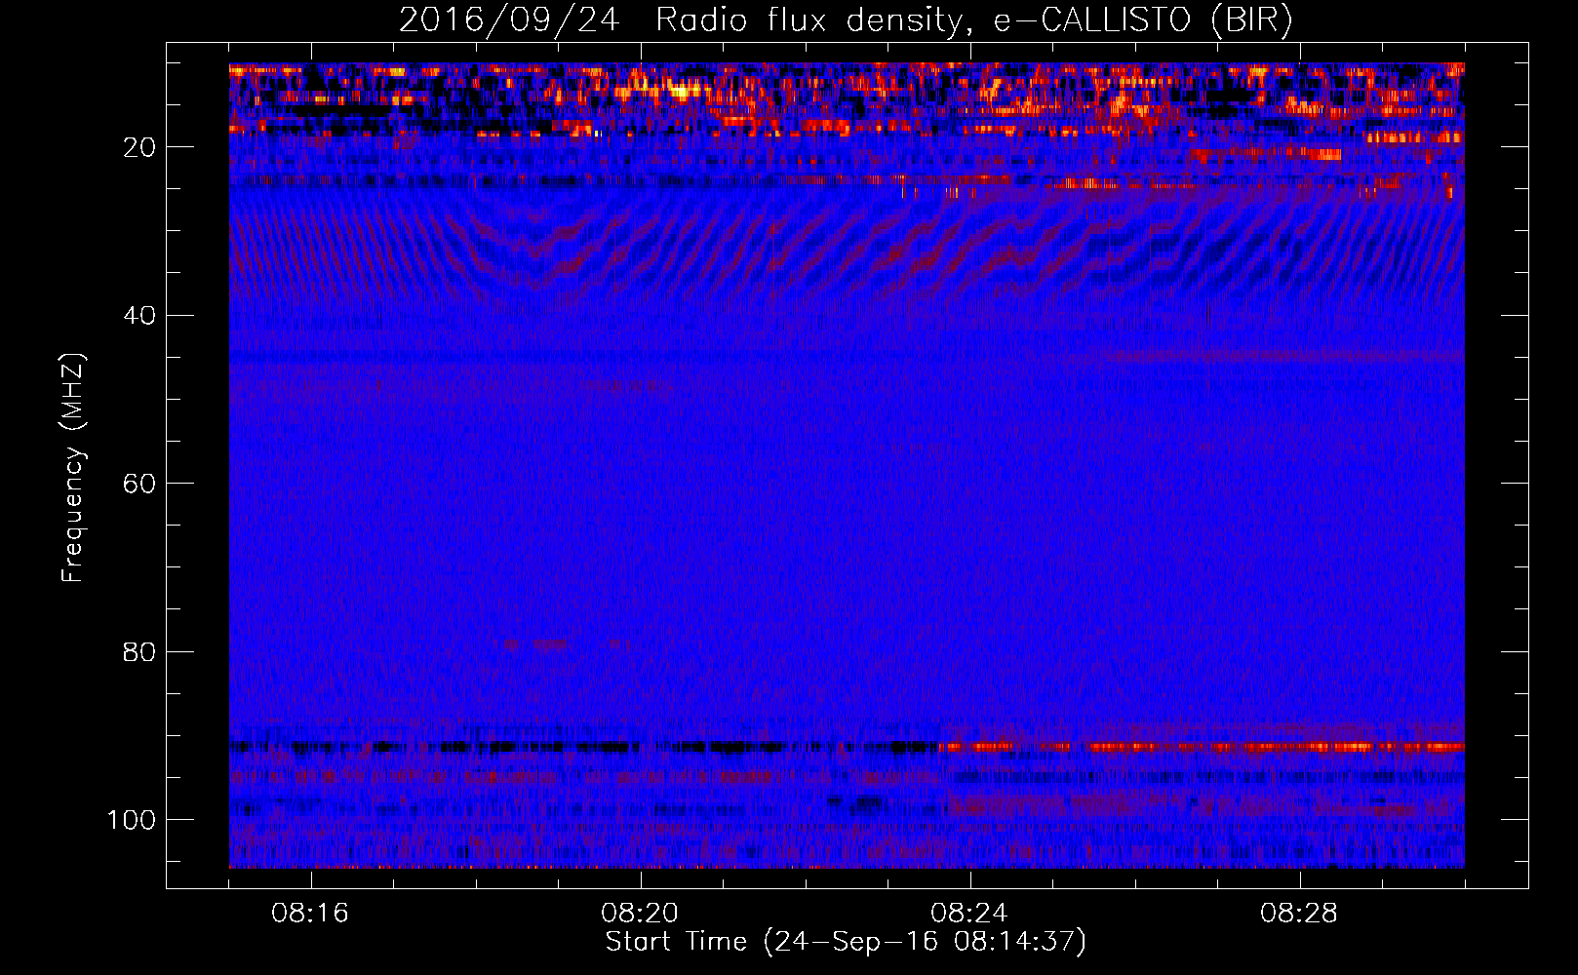Click the 20 frequency tick label
Image resolution: width=1578 pixels, height=975 pixels.
pos(139,147)
